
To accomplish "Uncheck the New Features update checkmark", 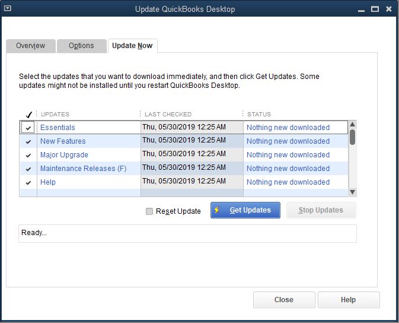I will (28, 141).
